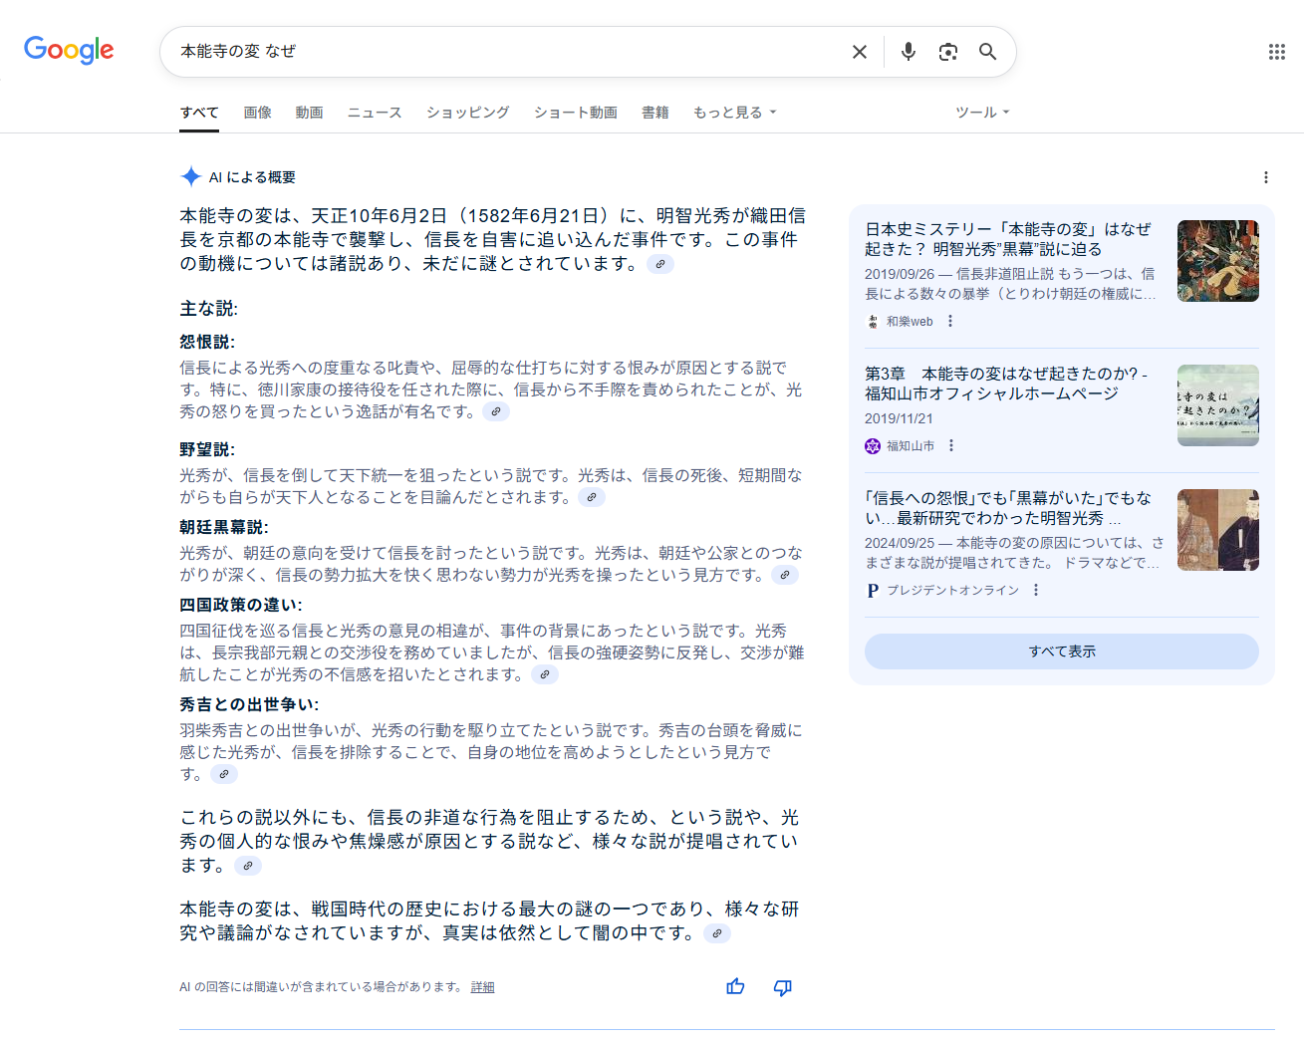Click the 主な説 heading
The image size is (1304, 1041).
pyautogui.click(x=209, y=309)
